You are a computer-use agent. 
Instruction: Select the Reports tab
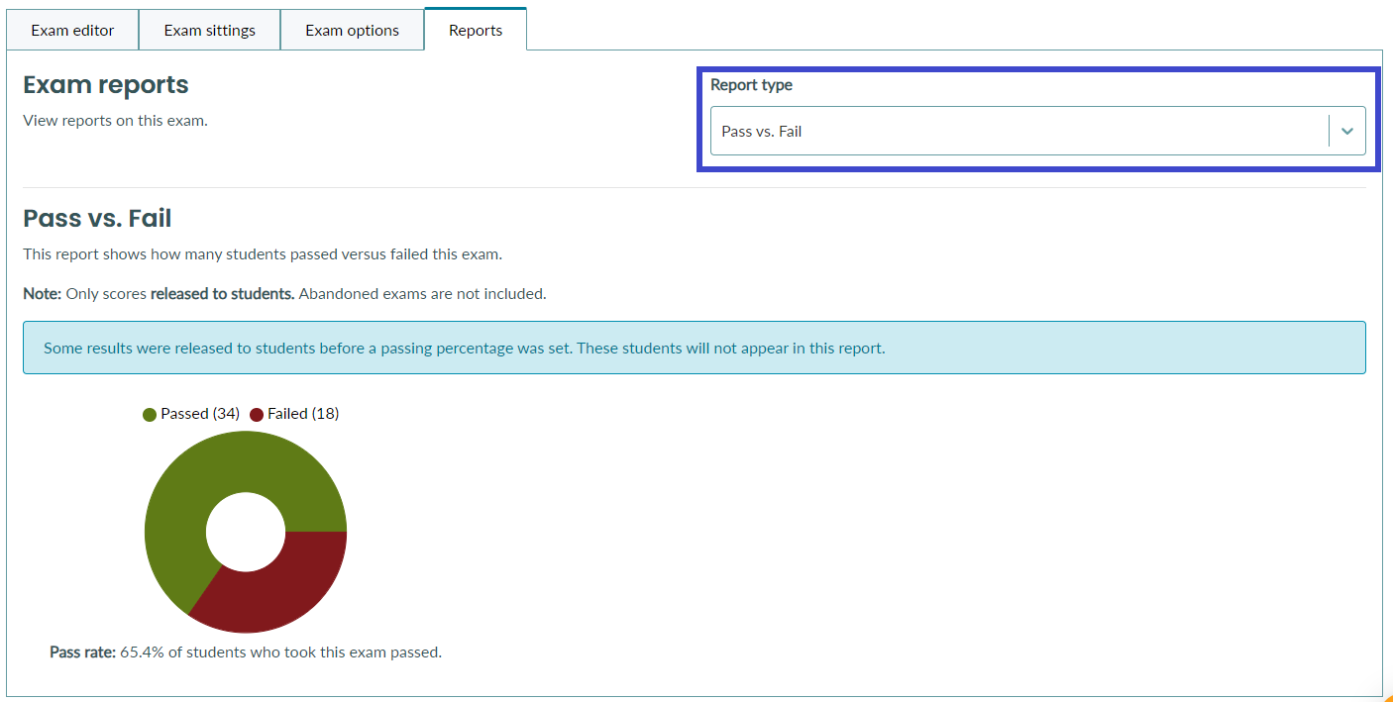pos(475,30)
